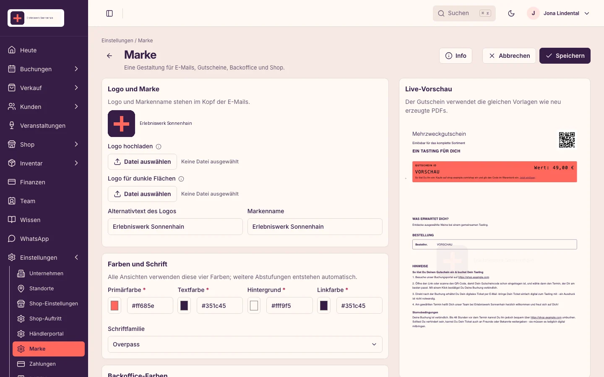Open the Schriftfamilie Overpass dropdown
The height and width of the screenshot is (377, 604).
coord(245,344)
